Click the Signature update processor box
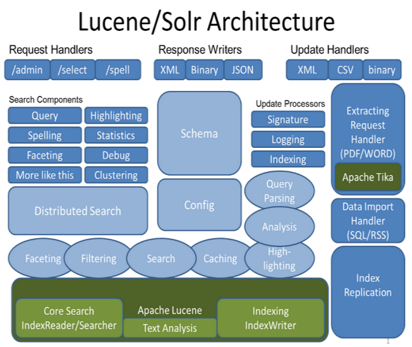The height and width of the screenshot is (347, 412). pyautogui.click(x=288, y=119)
